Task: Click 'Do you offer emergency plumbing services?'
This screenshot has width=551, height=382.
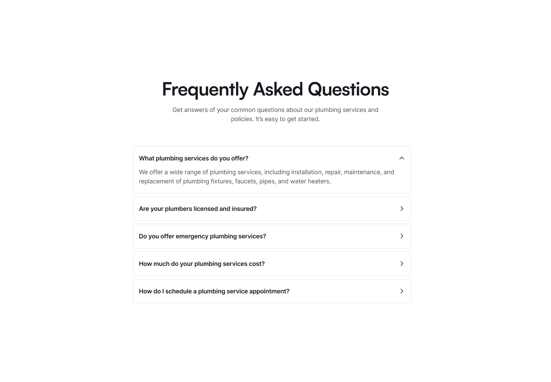Action: [202, 236]
